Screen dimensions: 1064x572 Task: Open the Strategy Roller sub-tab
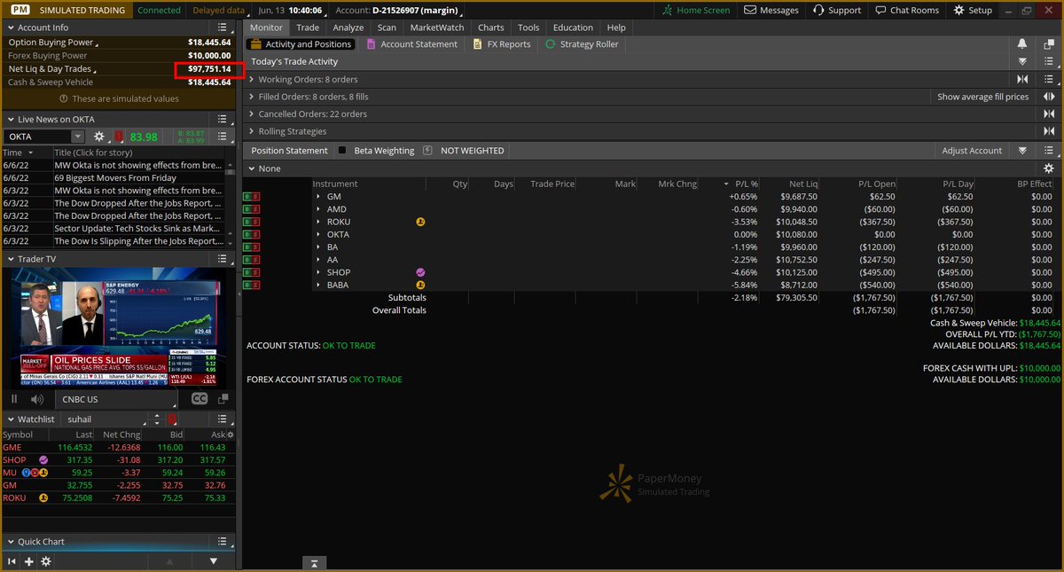[582, 44]
